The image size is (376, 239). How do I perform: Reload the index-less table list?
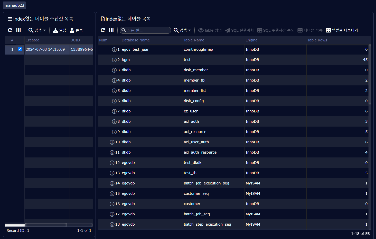(x=103, y=30)
